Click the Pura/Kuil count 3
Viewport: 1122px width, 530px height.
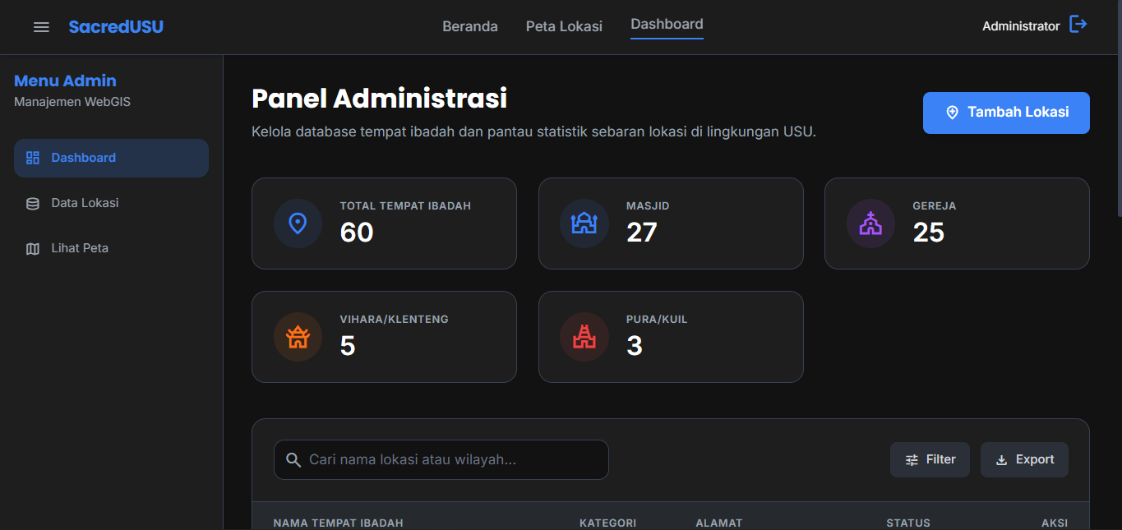coord(634,346)
